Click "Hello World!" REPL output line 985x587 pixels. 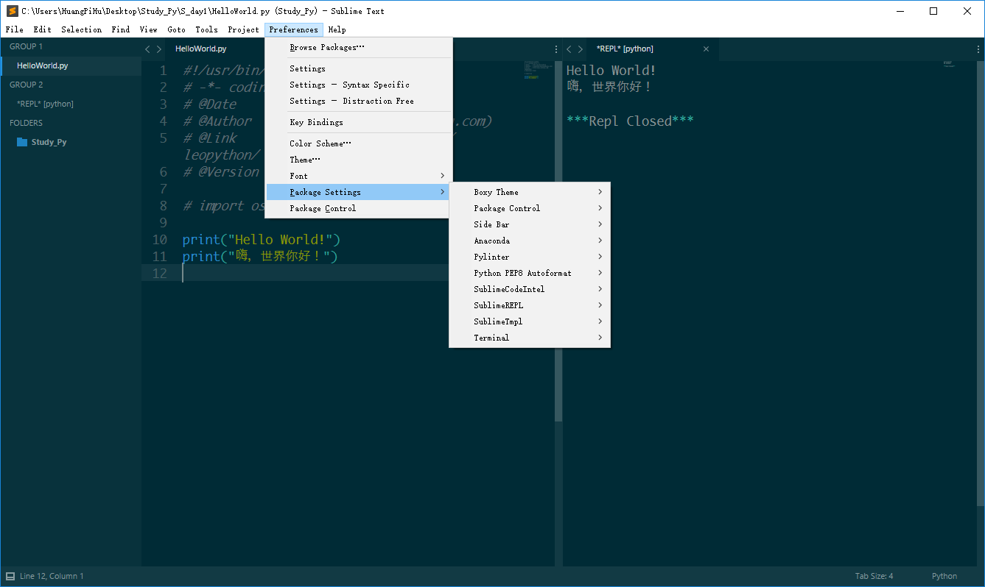coord(611,71)
